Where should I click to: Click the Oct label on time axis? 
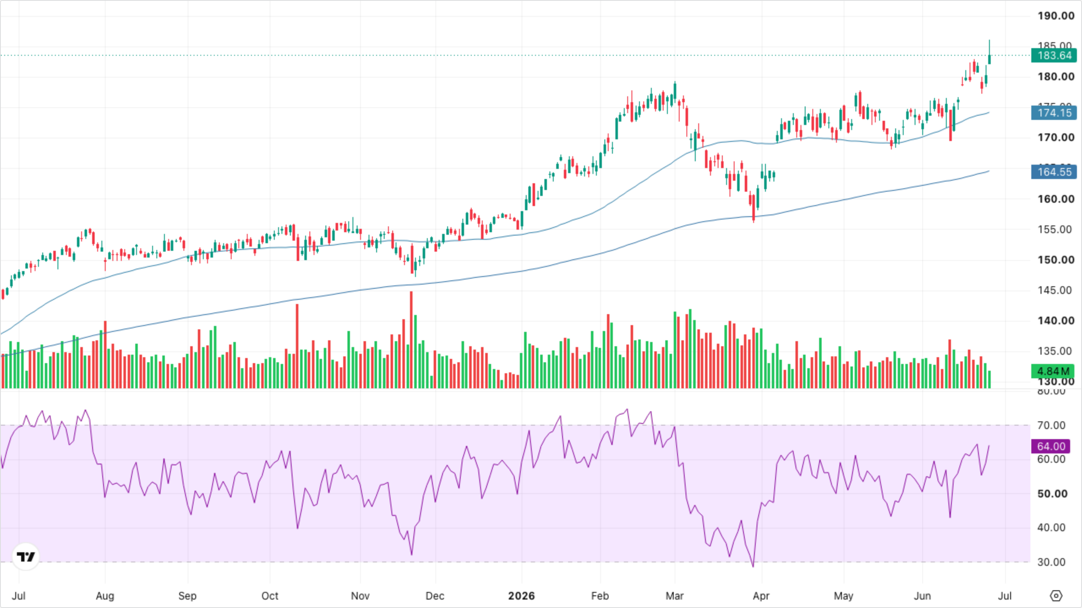(x=270, y=596)
